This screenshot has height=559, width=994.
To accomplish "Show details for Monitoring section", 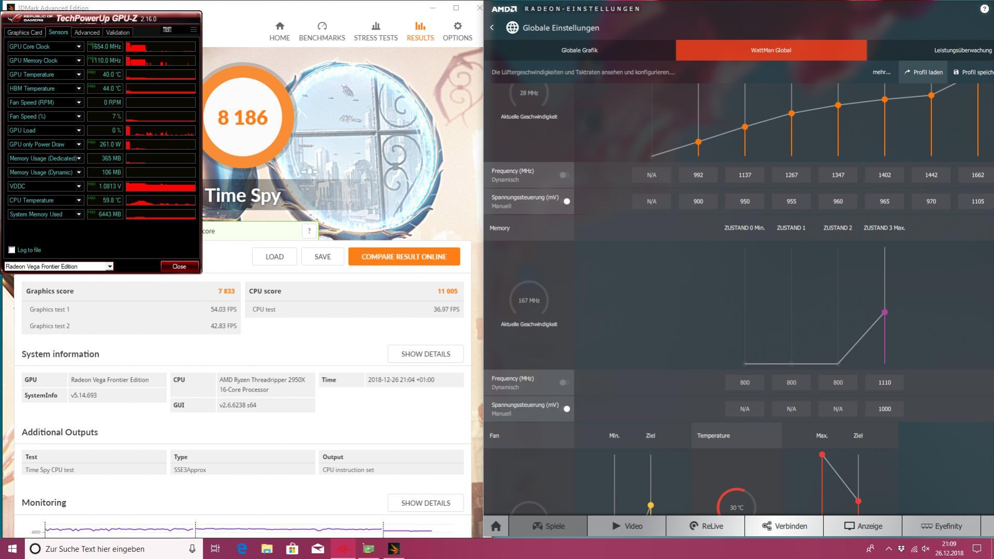I will click(x=425, y=503).
